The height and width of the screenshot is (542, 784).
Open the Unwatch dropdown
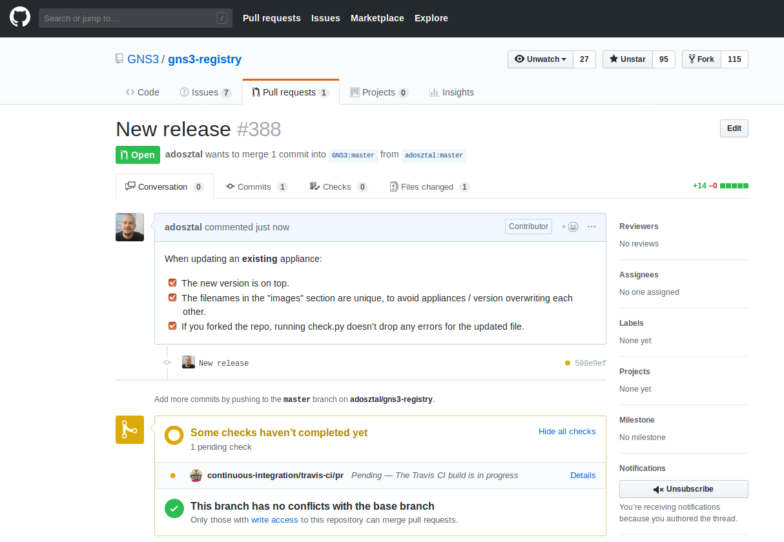[x=541, y=59]
